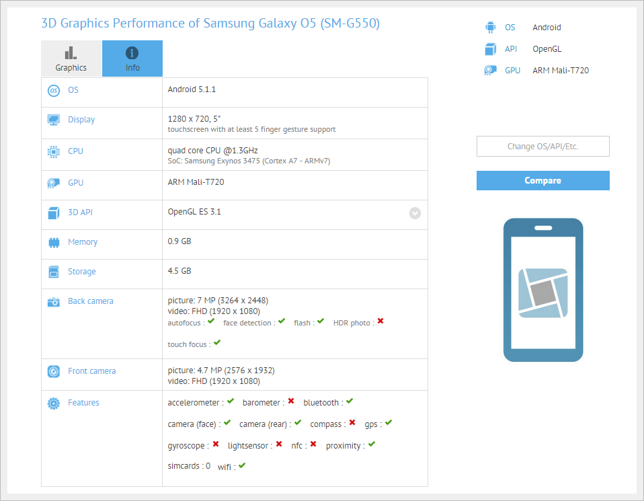Click the API cube icon in the sidebar

point(490,49)
